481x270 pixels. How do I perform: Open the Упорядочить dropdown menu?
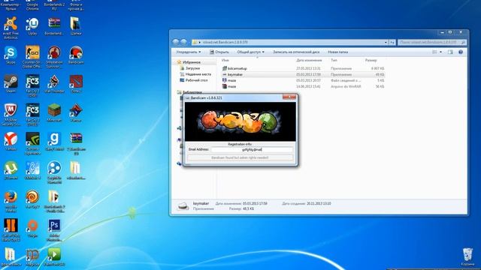tap(189, 52)
